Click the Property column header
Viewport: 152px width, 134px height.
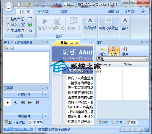tap(110, 64)
